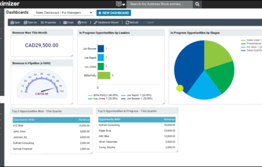The image size is (262, 167).
Task: Click the CAD90.50 gauge reading
Action: (42, 94)
